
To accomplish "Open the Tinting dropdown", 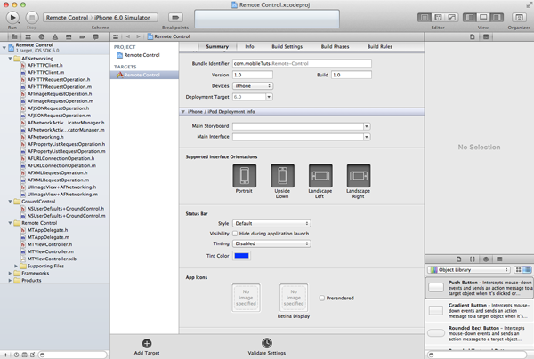I will pyautogui.click(x=271, y=243).
